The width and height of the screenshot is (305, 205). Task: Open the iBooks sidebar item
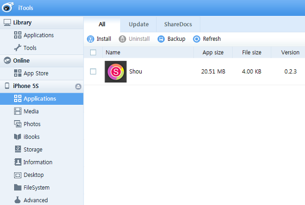click(42, 137)
